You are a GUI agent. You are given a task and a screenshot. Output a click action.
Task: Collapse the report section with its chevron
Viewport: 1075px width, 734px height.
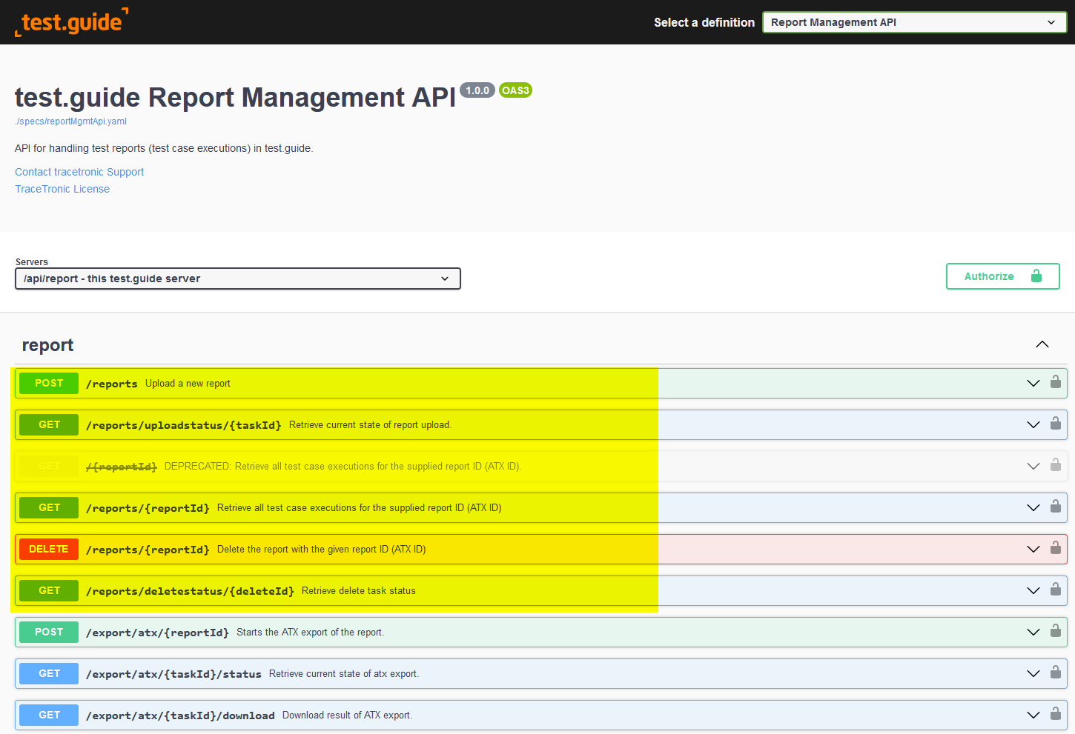[x=1042, y=344]
